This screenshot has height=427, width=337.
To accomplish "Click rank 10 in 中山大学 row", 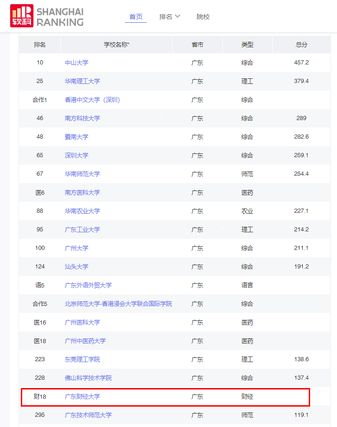I will tap(40, 63).
